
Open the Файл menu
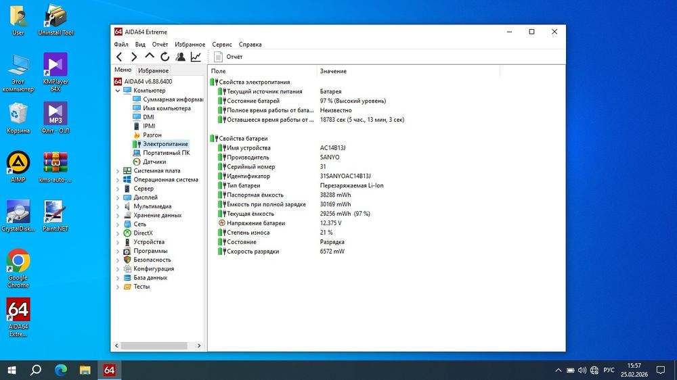tap(121, 45)
